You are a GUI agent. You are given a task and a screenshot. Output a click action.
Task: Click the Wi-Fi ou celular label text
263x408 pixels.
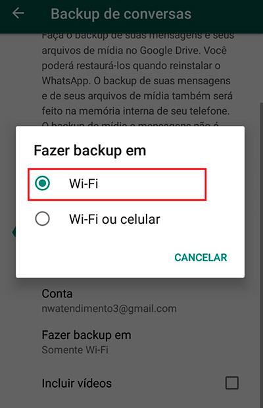[114, 219]
